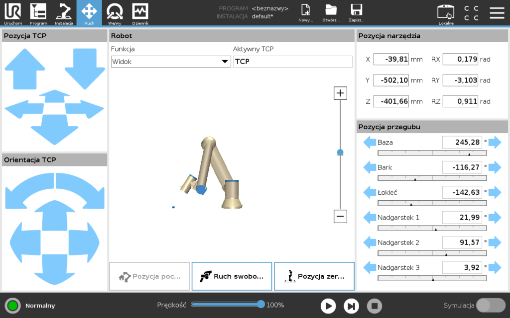Click the Aktywny TCP field
This screenshot has height=318, width=510.
pos(293,62)
